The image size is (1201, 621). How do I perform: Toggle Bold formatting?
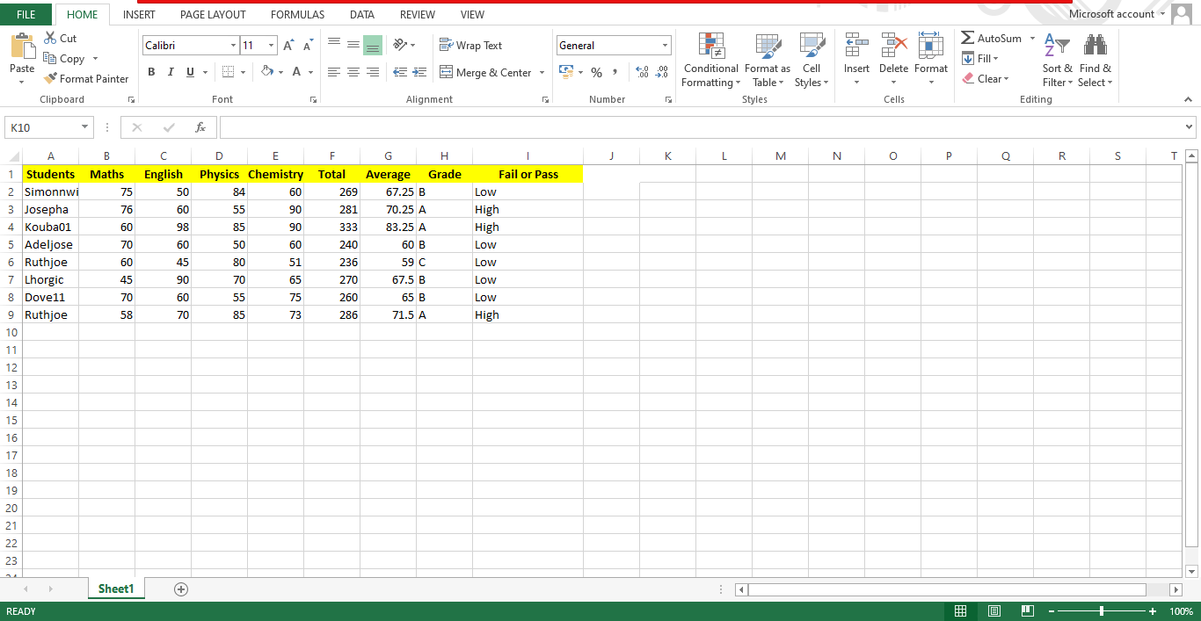click(x=151, y=72)
